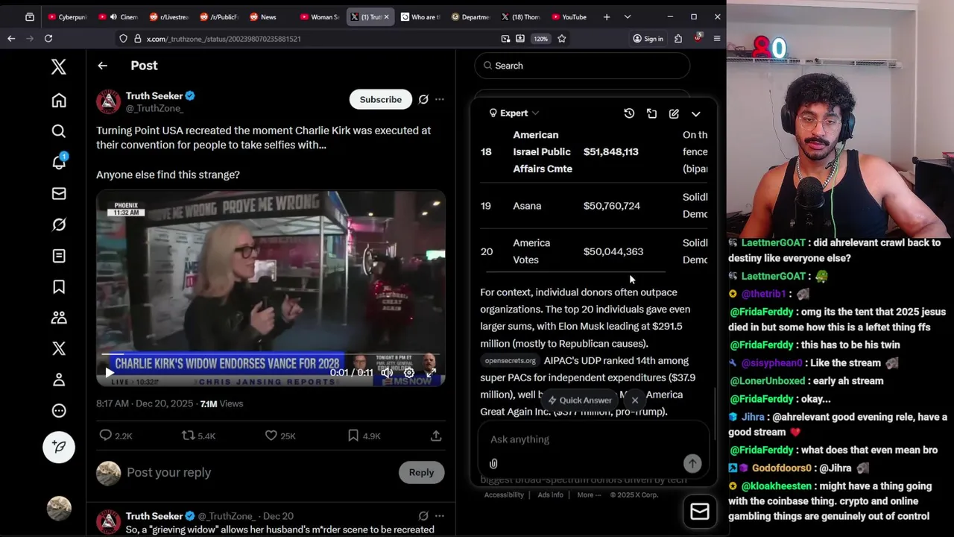Open the 120% zoom level indicator
Image resolution: width=954 pixels, height=537 pixels.
[x=541, y=39]
